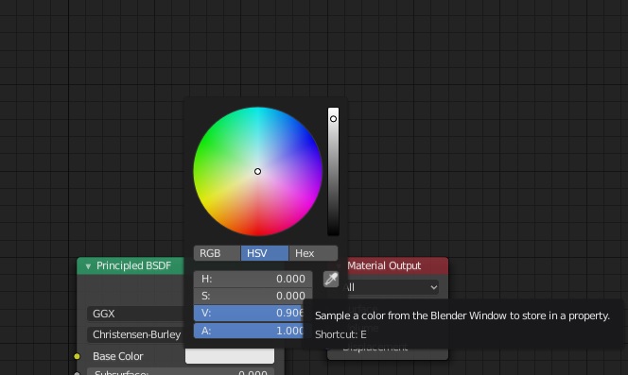Switch color picker to Hex mode
The height and width of the screenshot is (375, 628).
click(x=313, y=253)
